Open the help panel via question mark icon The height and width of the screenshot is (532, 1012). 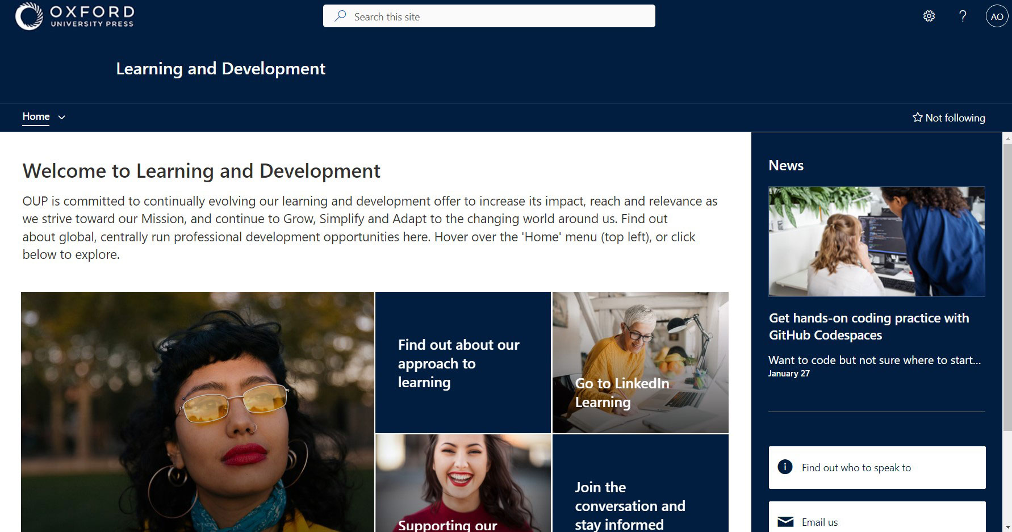[963, 16]
